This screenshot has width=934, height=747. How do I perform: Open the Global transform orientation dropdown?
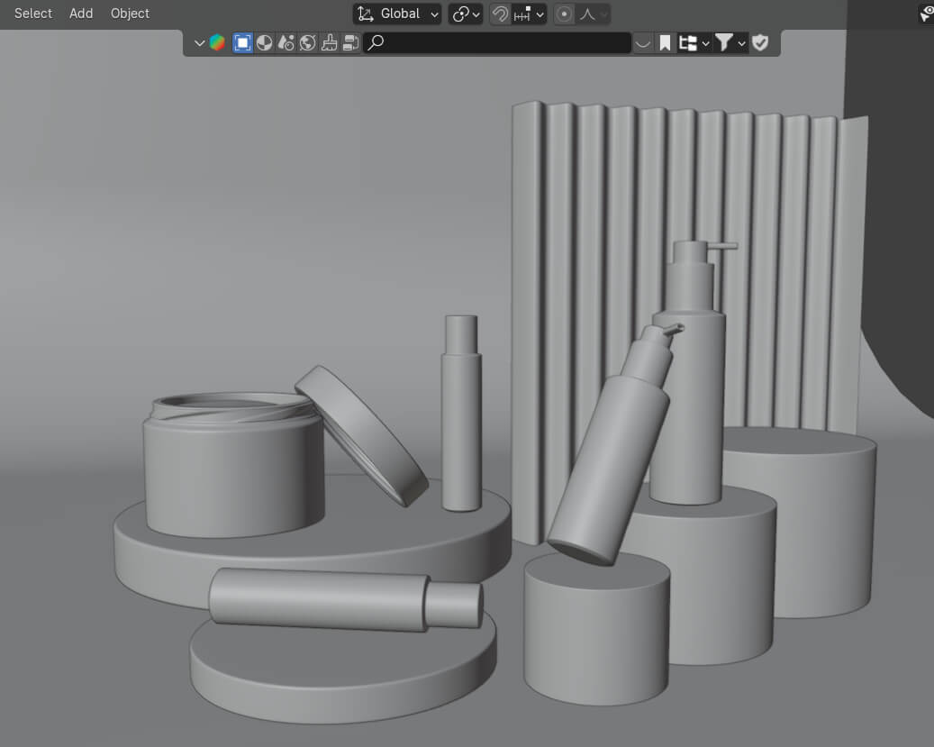click(x=396, y=14)
